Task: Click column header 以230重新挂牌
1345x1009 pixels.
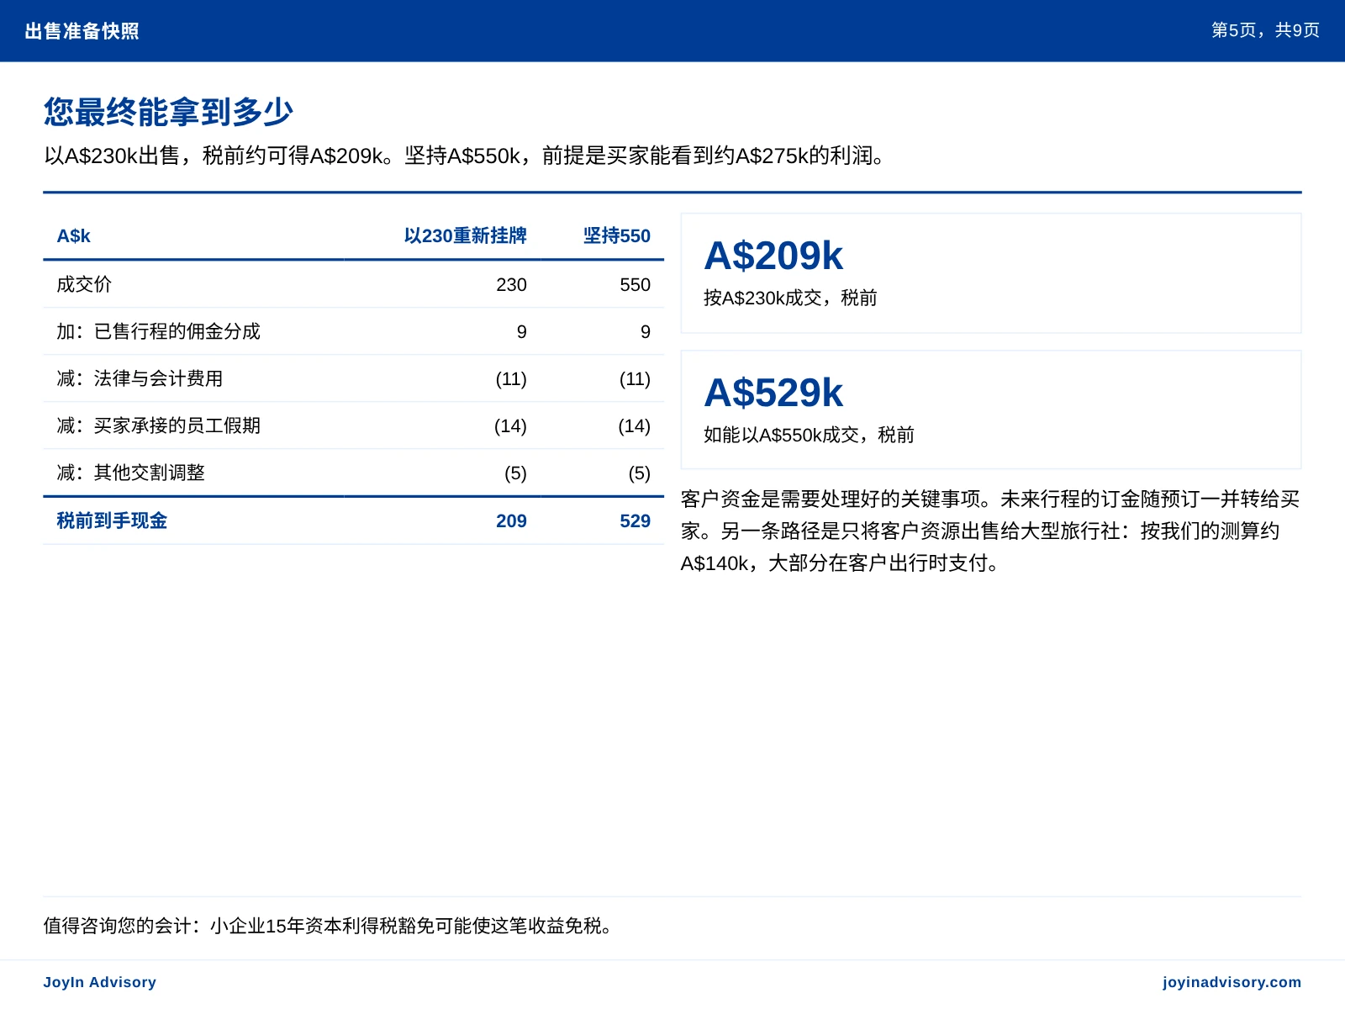Action: [465, 235]
